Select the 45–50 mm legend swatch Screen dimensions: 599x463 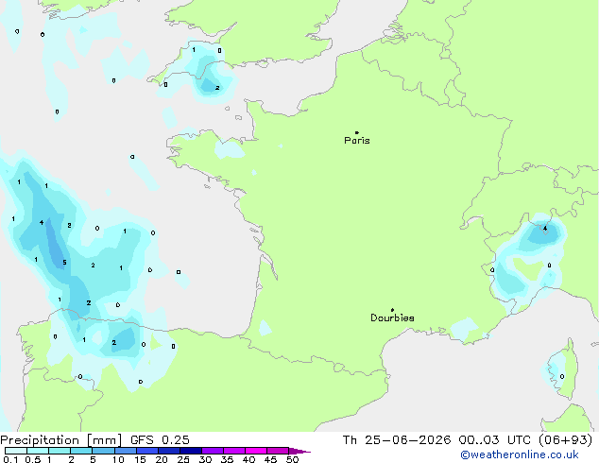coord(278,451)
